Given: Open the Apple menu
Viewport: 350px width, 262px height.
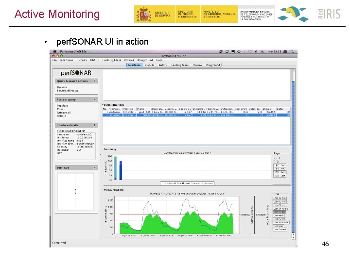Looking at the screenshot, I should (x=54, y=51).
